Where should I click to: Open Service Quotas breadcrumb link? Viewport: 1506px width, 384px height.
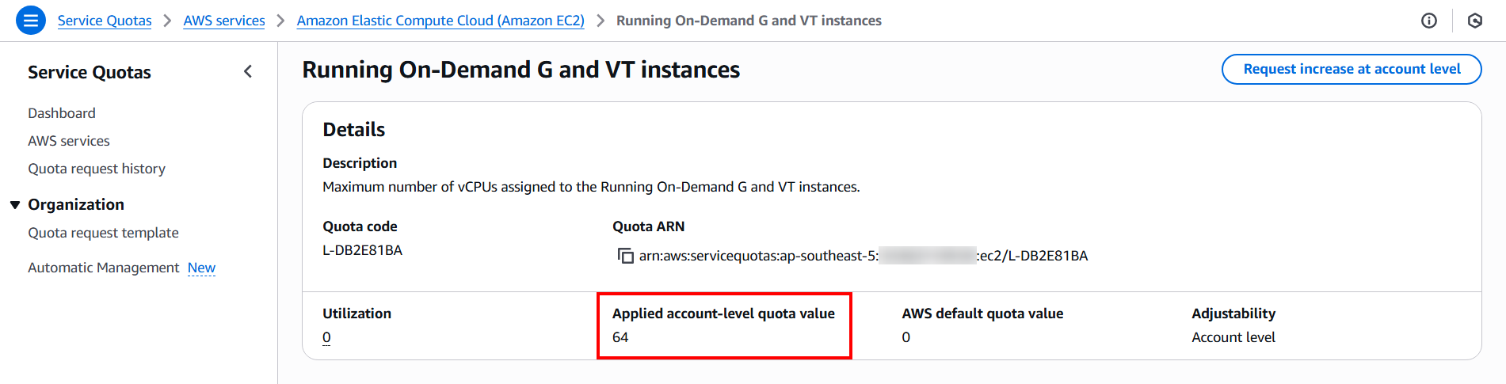pyautogui.click(x=105, y=21)
